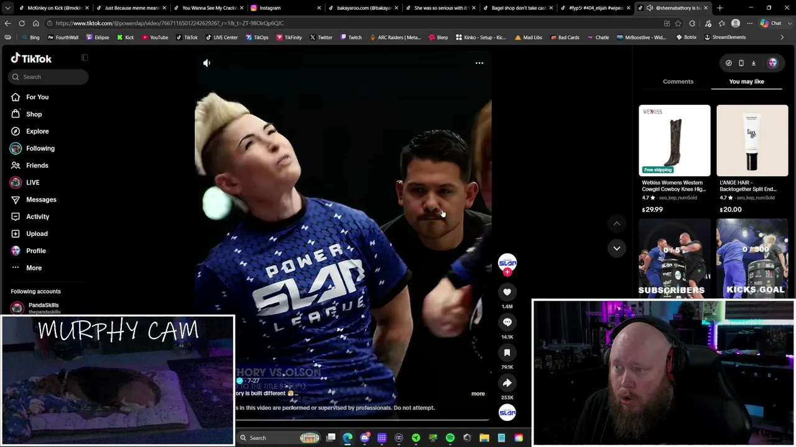The image size is (796, 447).
Task: Open the video's three-dot options menu
Action: click(479, 63)
